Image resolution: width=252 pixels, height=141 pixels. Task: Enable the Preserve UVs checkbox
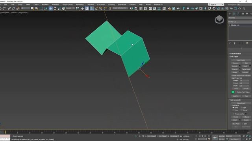coord(233,114)
